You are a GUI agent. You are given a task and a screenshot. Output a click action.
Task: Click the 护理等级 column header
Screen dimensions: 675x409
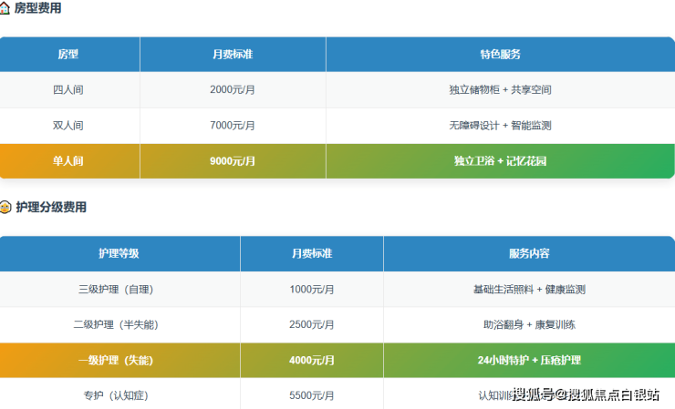tap(119, 254)
